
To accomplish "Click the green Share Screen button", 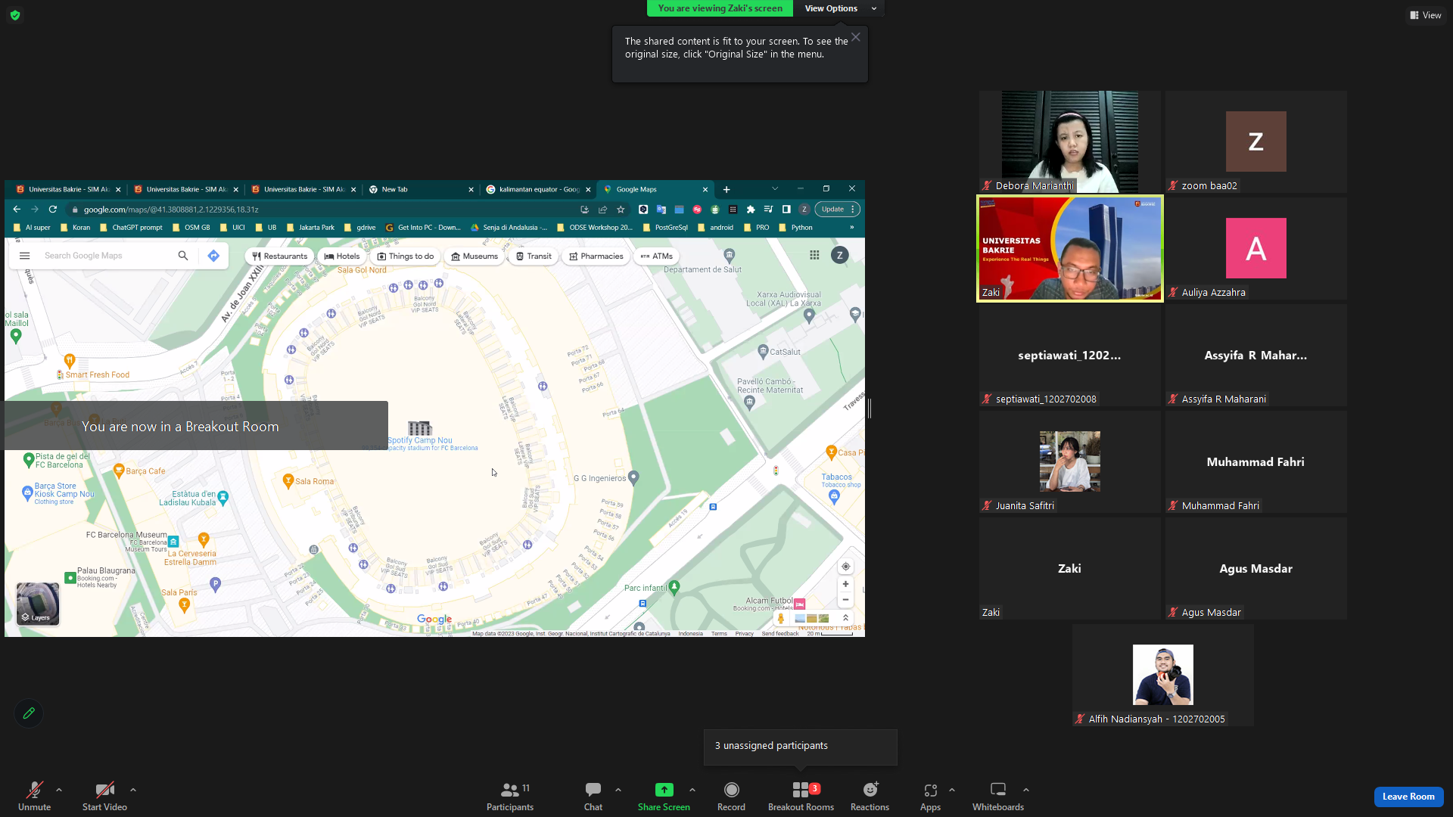I will 664,796.
